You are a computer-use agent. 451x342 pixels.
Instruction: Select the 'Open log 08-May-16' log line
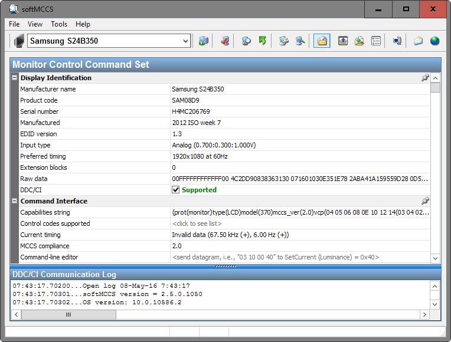pos(102,286)
